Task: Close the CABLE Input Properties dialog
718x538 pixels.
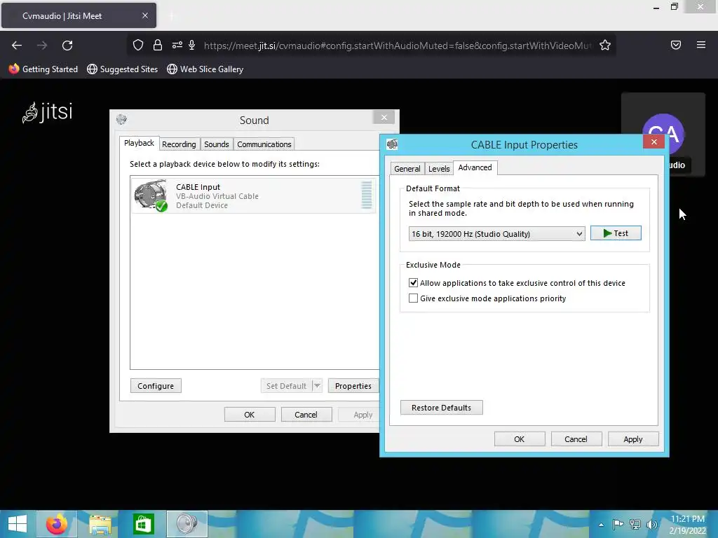Action: point(654,142)
